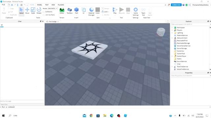Switch to the TEST ribbon tab
The width and height of the screenshot is (211, 118).
(x=47, y=5)
